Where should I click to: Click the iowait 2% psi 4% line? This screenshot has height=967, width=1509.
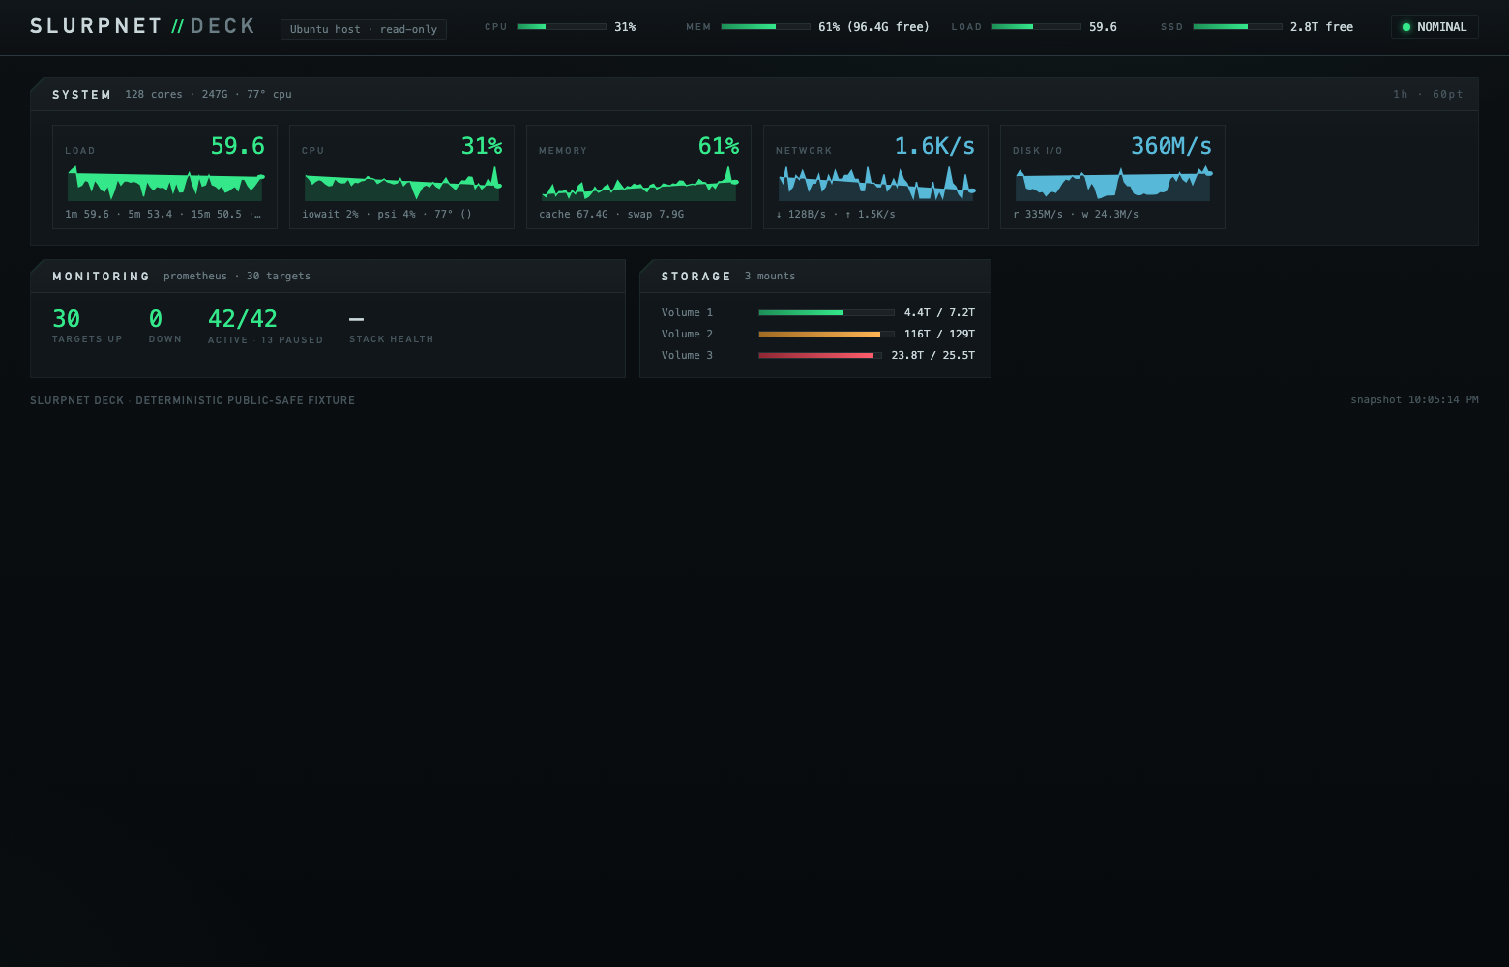tap(387, 215)
